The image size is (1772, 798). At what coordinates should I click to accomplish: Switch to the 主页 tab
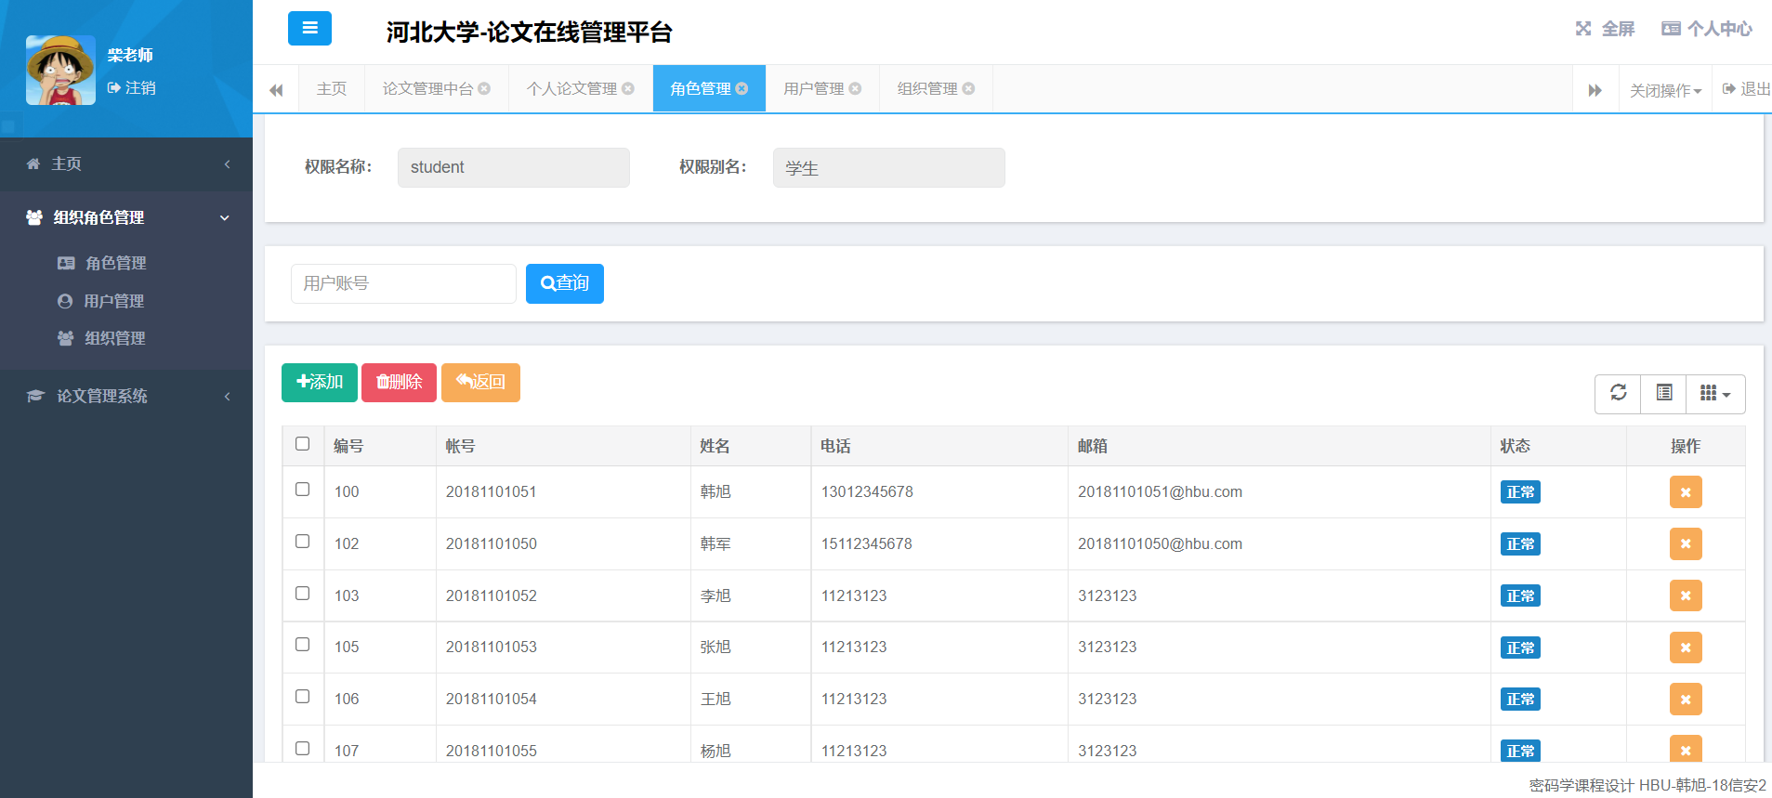pyautogui.click(x=332, y=88)
